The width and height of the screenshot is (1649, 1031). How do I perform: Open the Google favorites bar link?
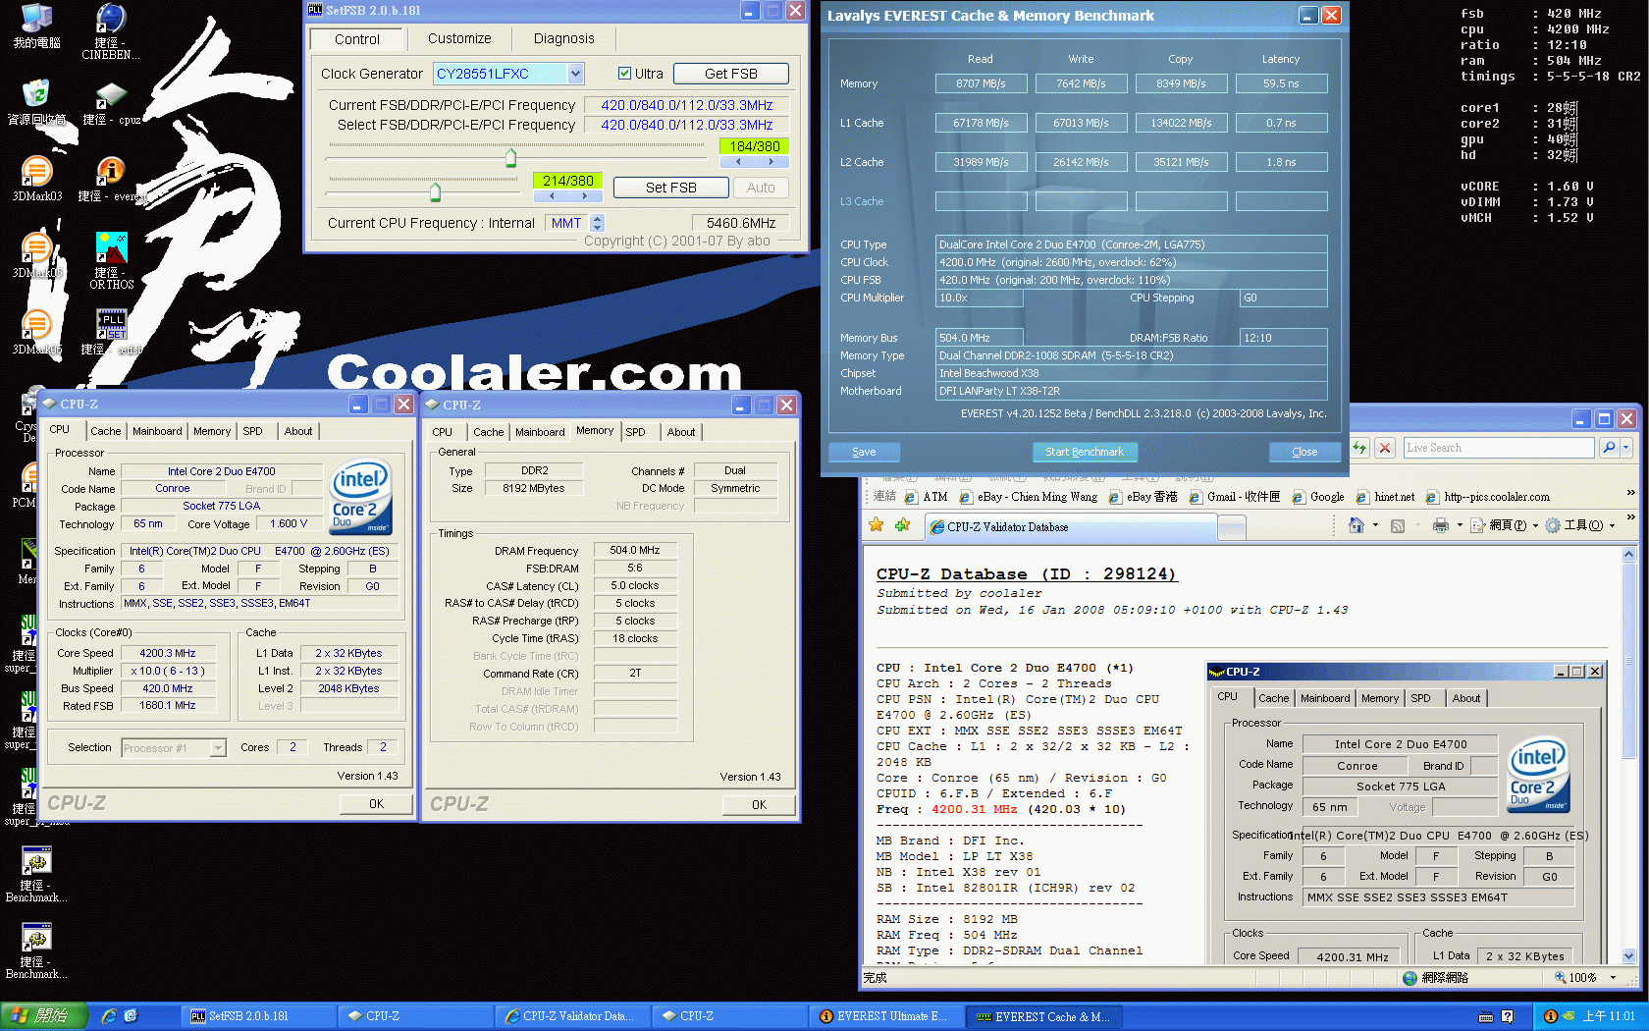(x=1316, y=497)
